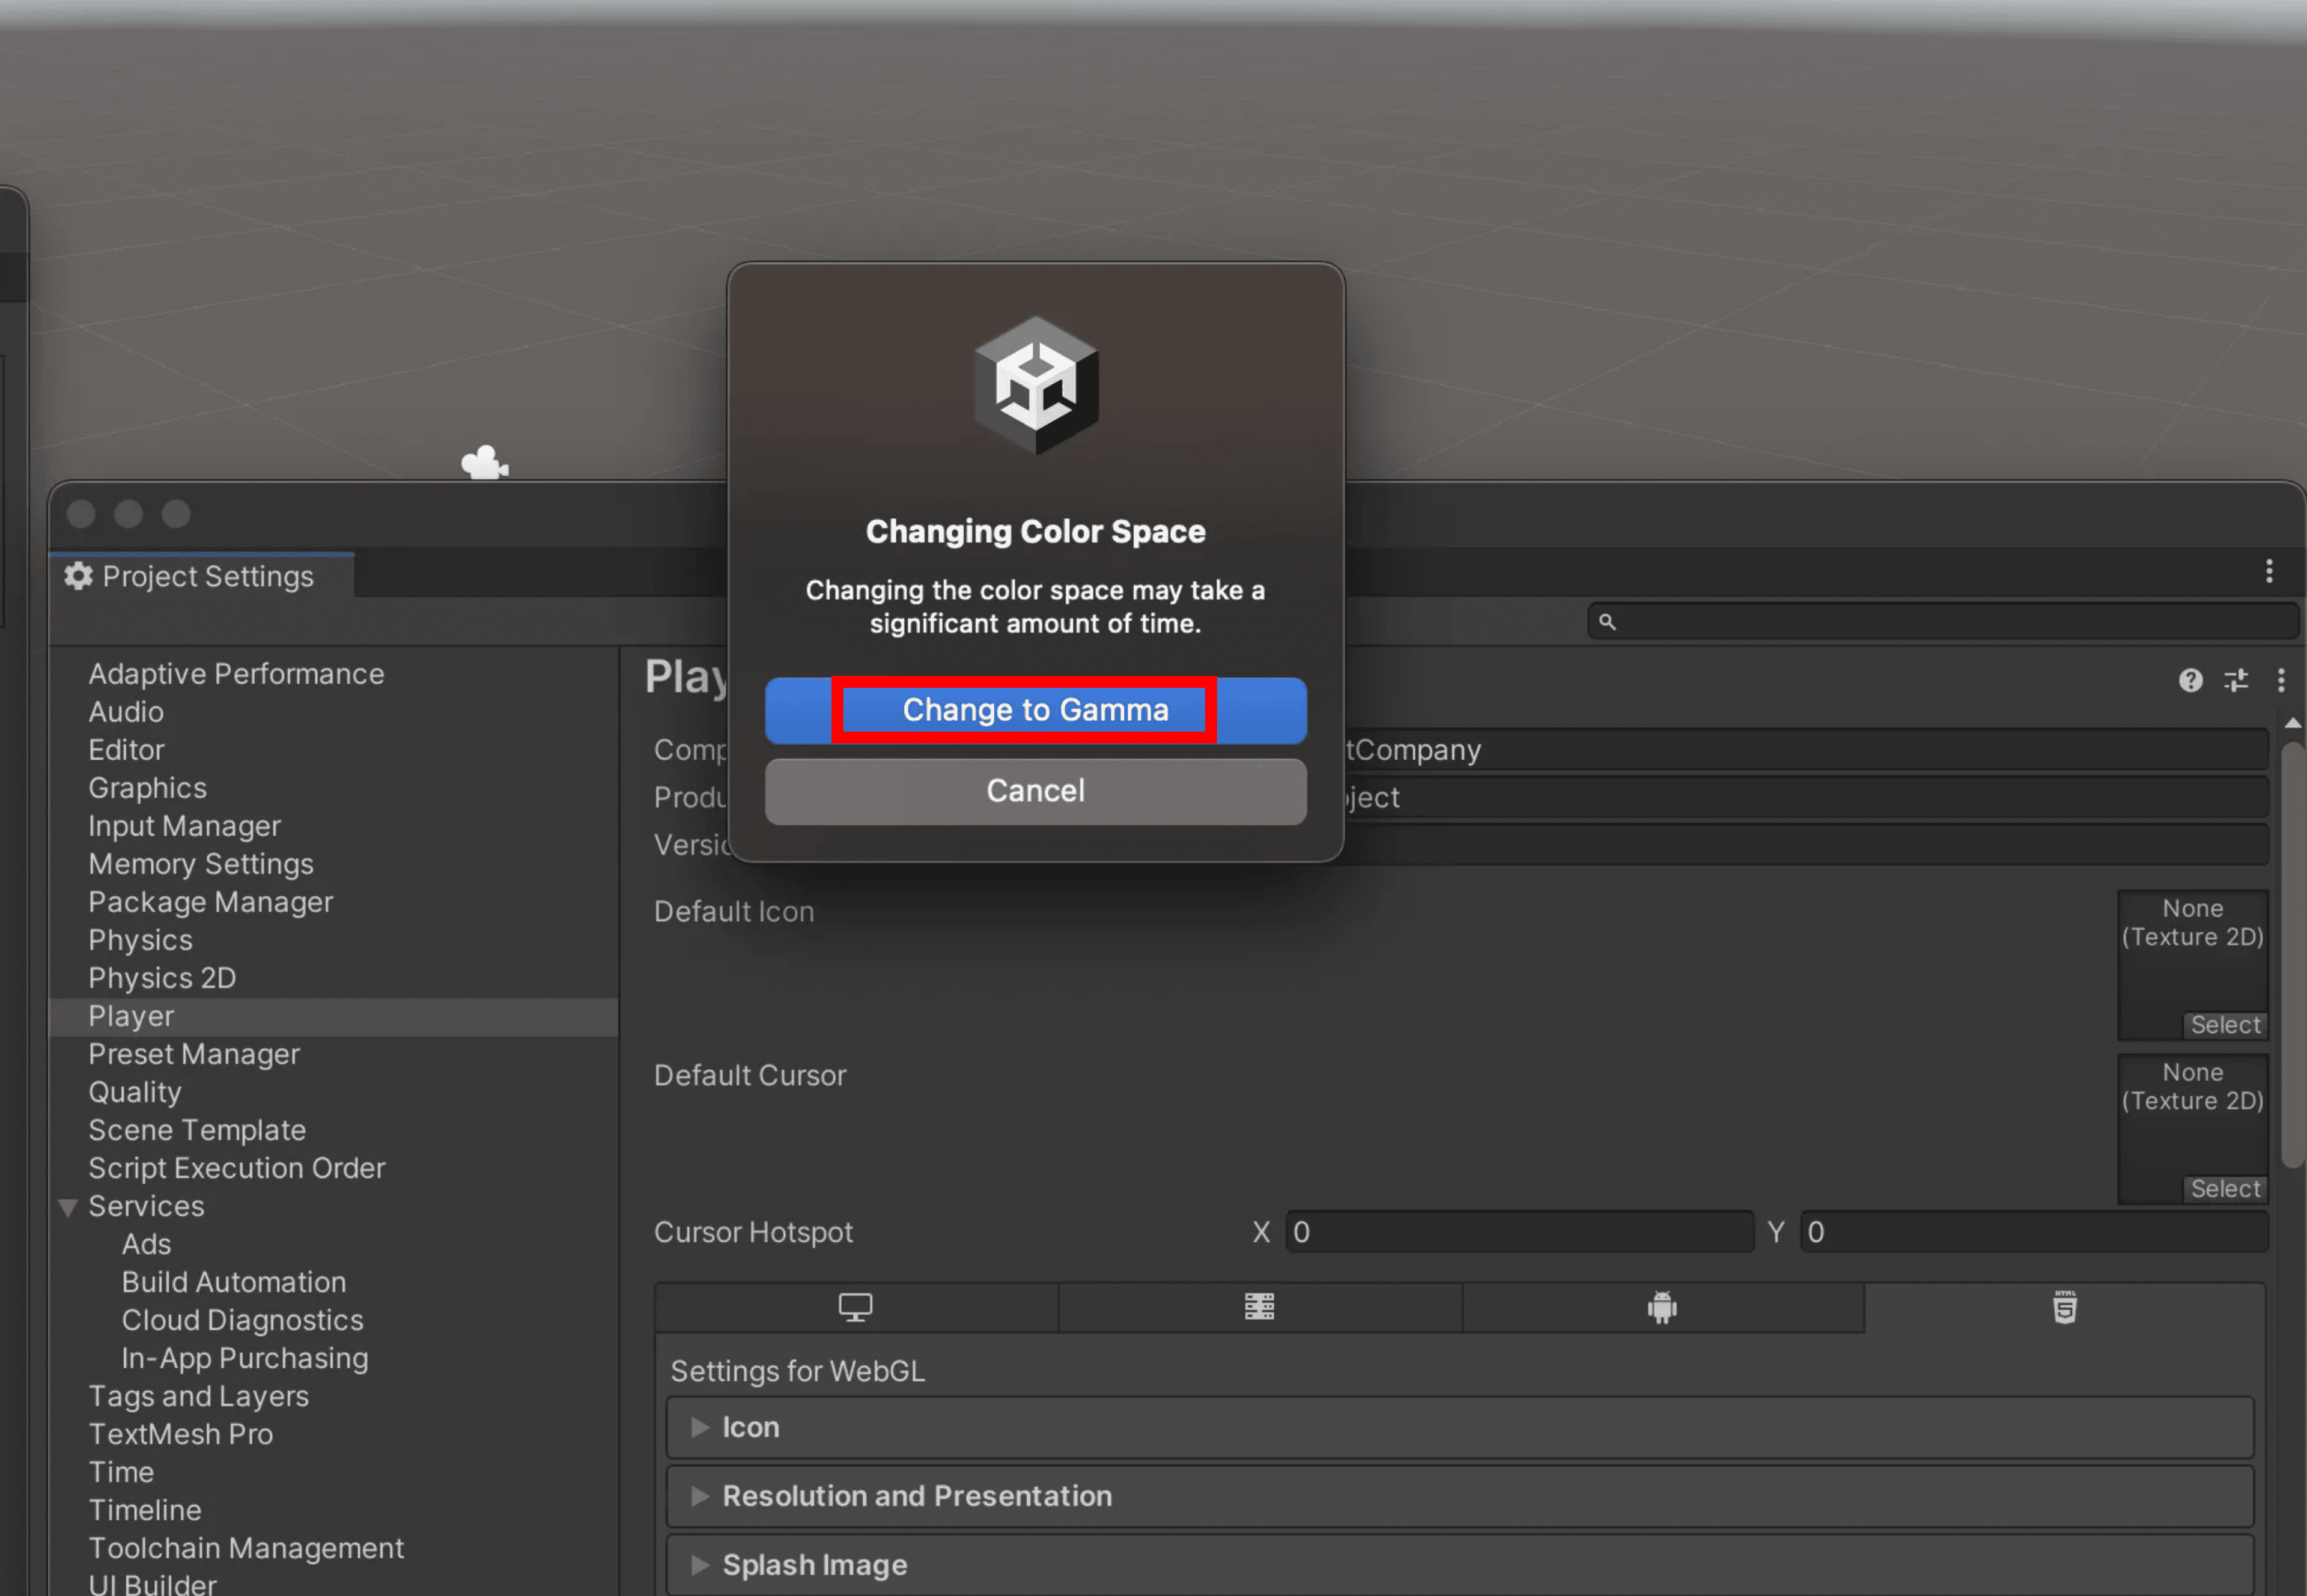Open Input Manager settings
The height and width of the screenshot is (1596, 2307).
pos(184,826)
